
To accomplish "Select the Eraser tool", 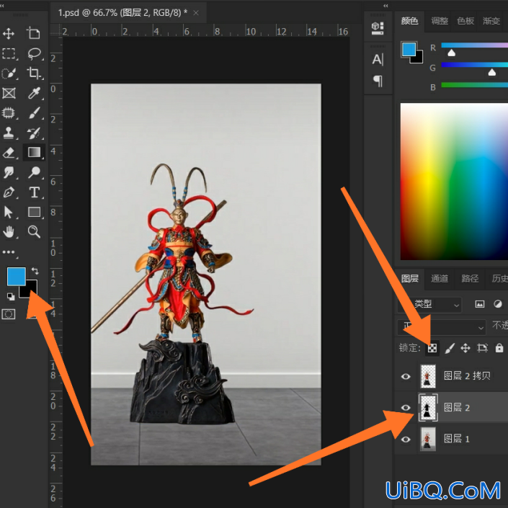I will 9,153.
